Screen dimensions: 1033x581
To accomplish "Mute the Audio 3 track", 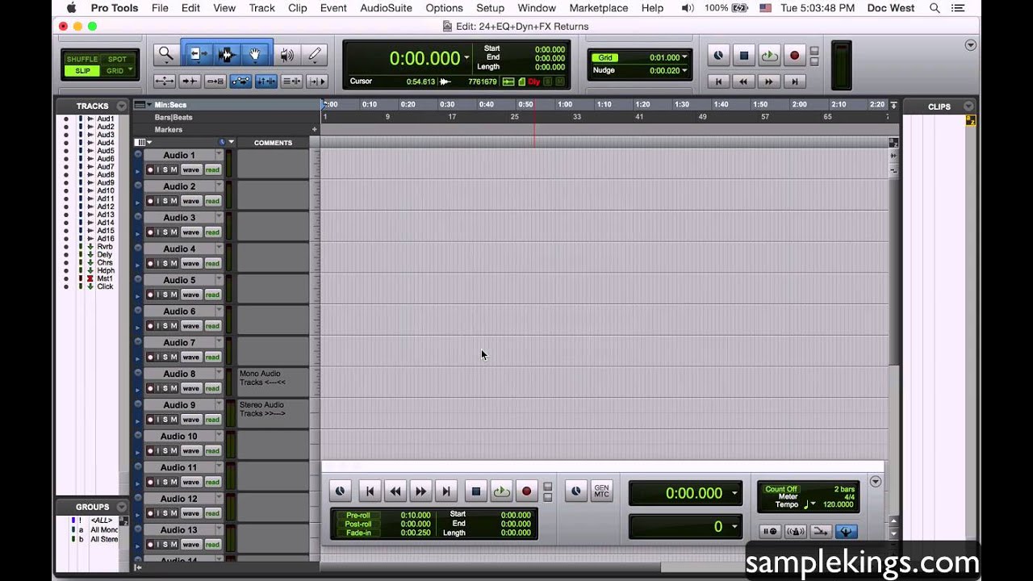I will [x=174, y=232].
